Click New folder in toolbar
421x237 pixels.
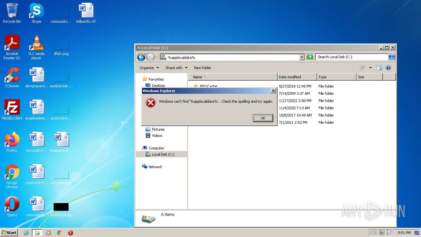pos(203,68)
